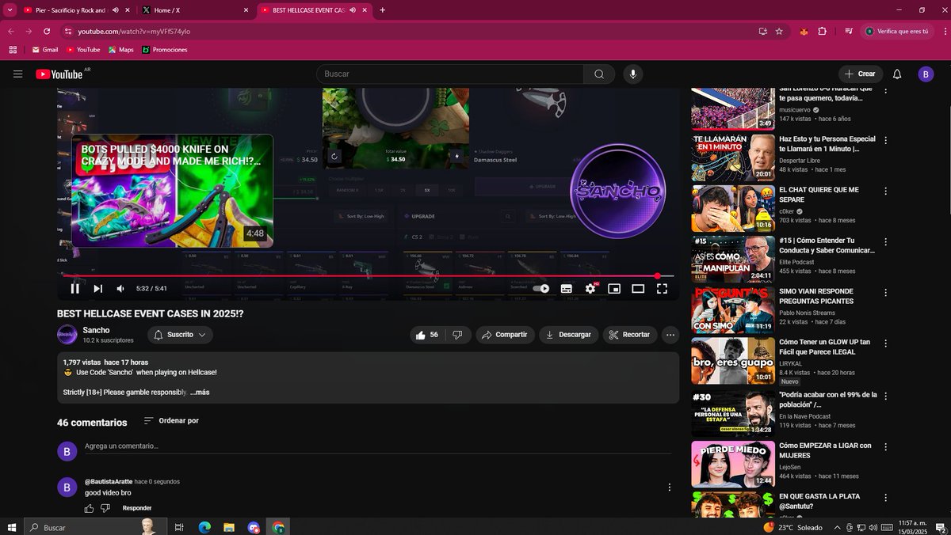Open Microsoft Edge from the taskbar
Screen dimensions: 951x535
(204, 527)
